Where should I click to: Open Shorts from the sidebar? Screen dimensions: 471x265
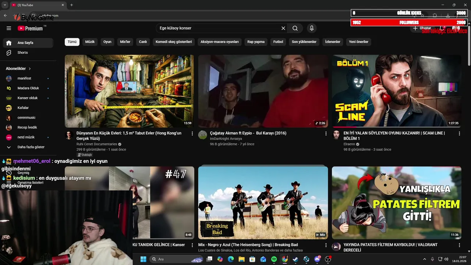point(28,53)
